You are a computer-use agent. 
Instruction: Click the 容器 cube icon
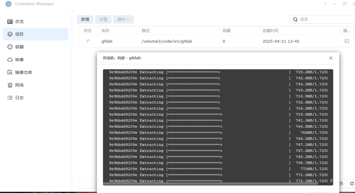(x=10, y=47)
